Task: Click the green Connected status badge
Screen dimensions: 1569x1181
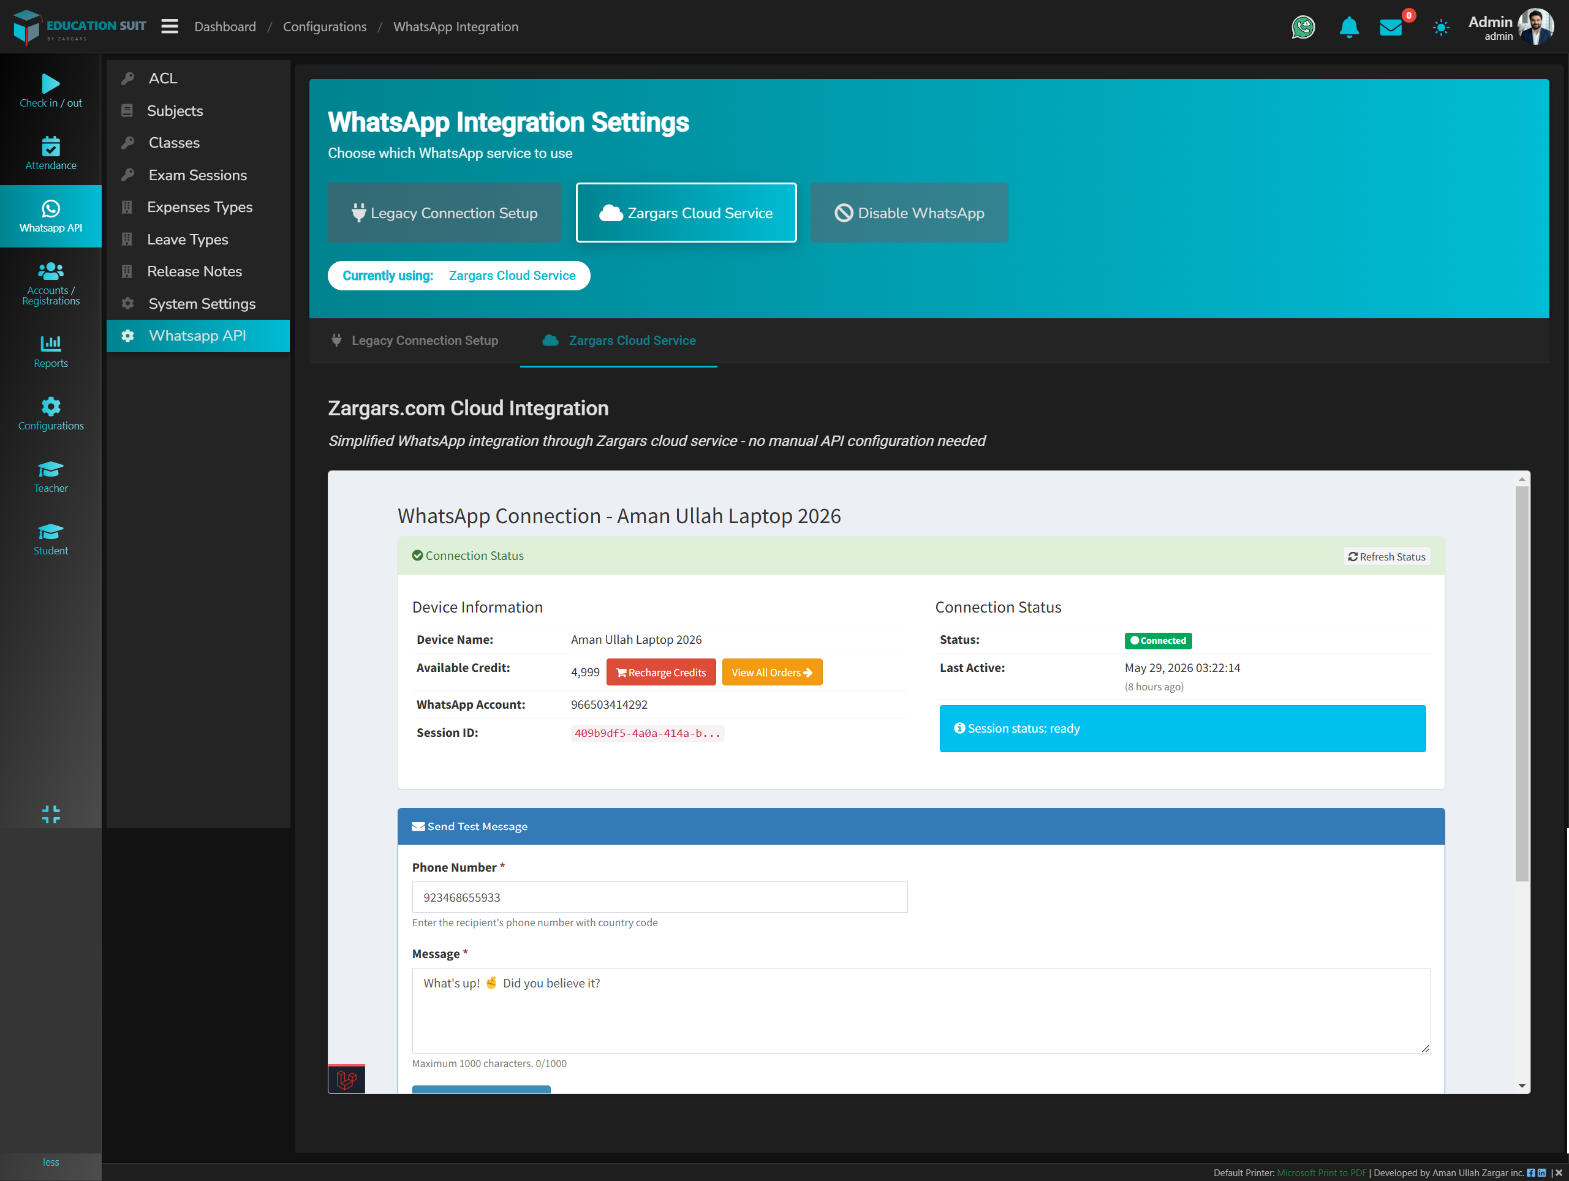Action: [1157, 641]
